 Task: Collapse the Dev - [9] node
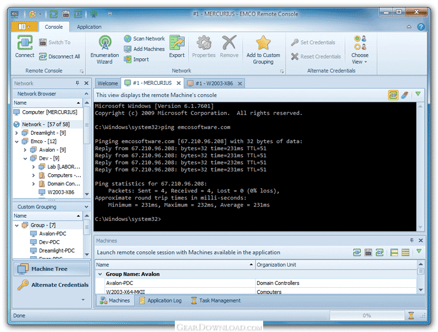click(x=25, y=158)
